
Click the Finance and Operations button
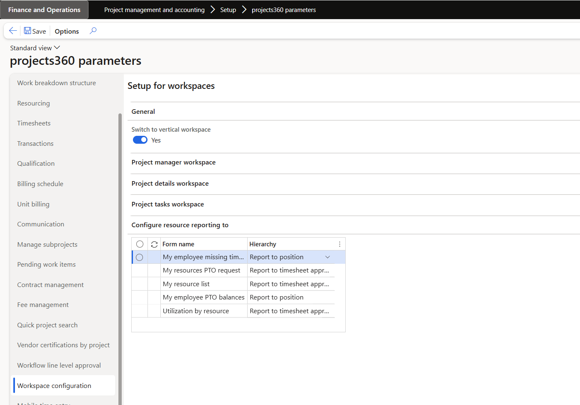pos(44,10)
